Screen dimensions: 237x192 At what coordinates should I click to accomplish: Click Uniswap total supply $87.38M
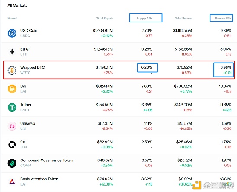(105, 123)
